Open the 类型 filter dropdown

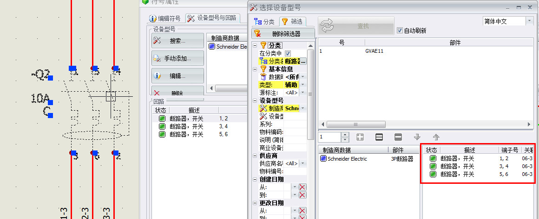[x=303, y=85]
